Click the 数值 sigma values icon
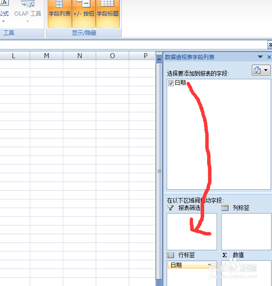This screenshot has width=272, height=286. coord(225,255)
